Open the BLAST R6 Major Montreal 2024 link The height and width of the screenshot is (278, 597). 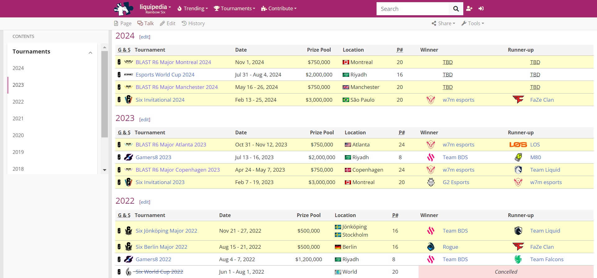173,62
